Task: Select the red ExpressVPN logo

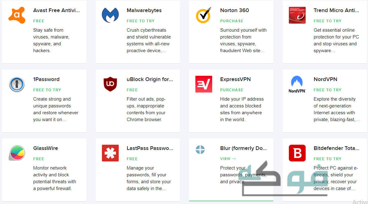Action: 204,84
